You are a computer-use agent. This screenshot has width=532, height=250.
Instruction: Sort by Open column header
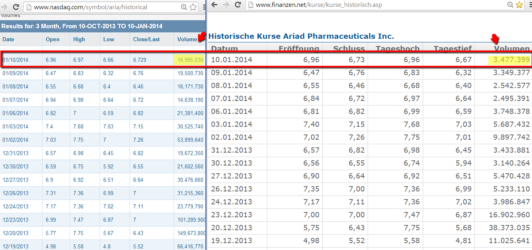click(53, 39)
